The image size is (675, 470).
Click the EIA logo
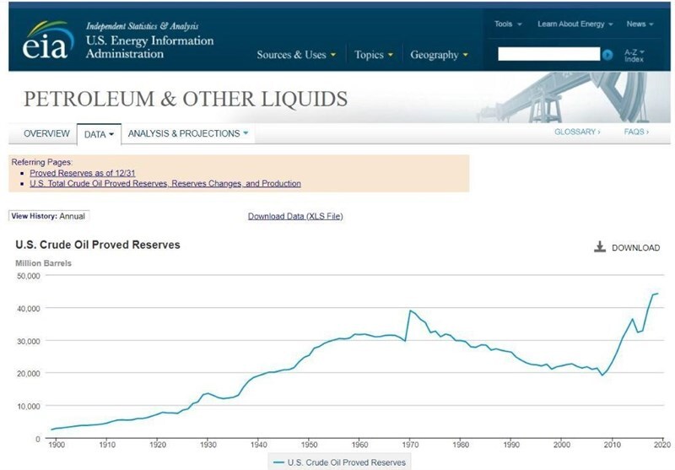(48, 41)
